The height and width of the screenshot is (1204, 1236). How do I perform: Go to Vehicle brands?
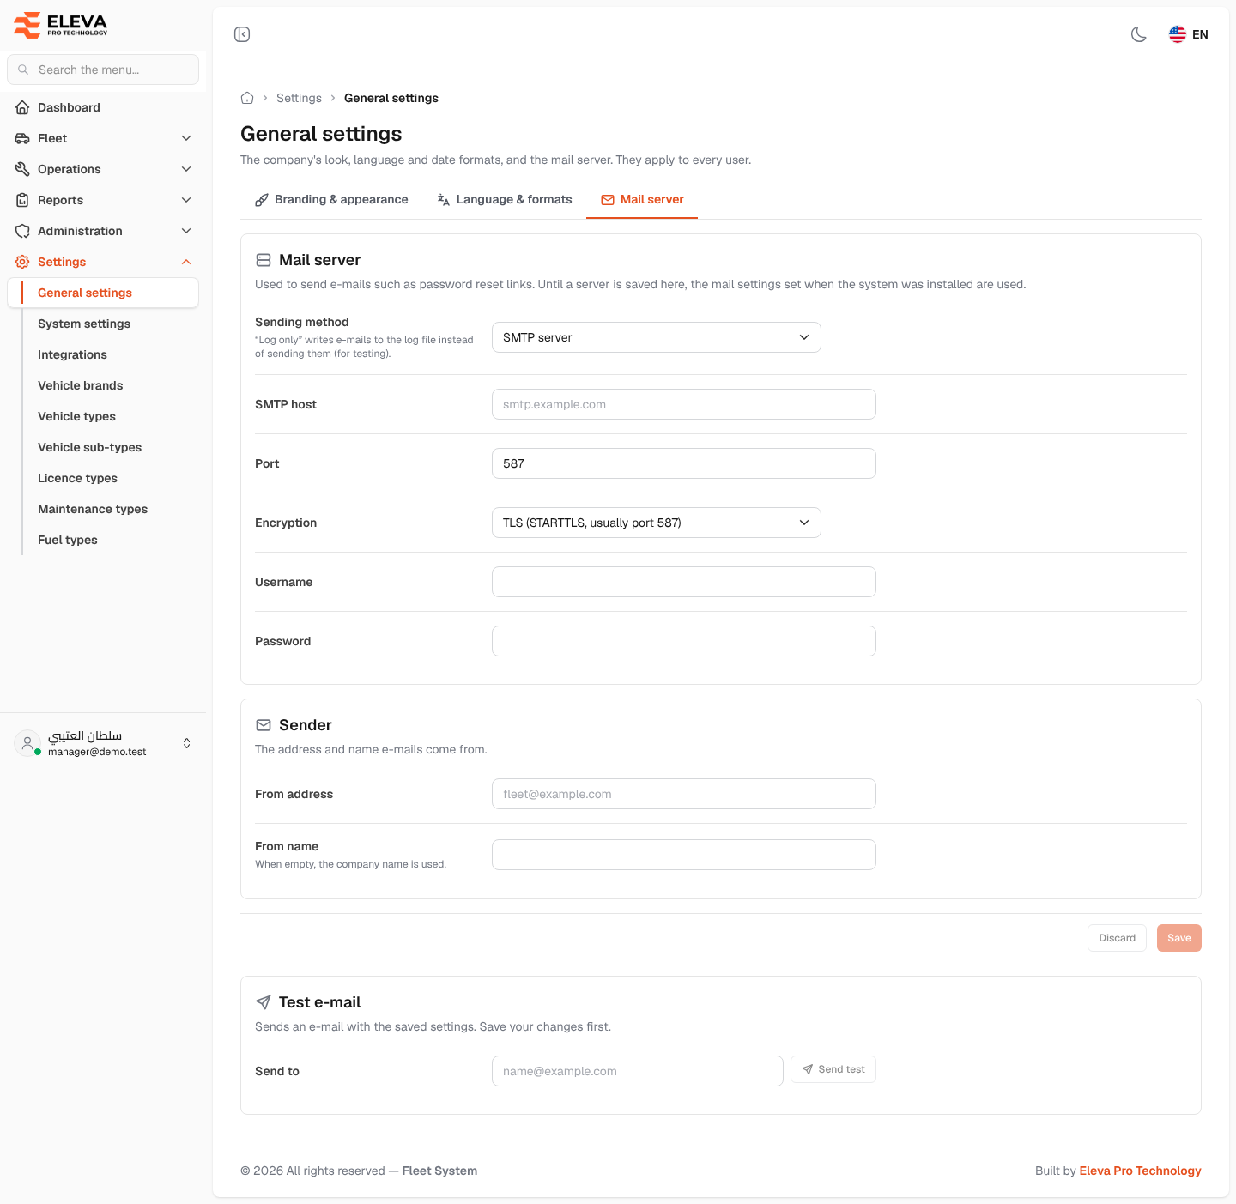80,385
